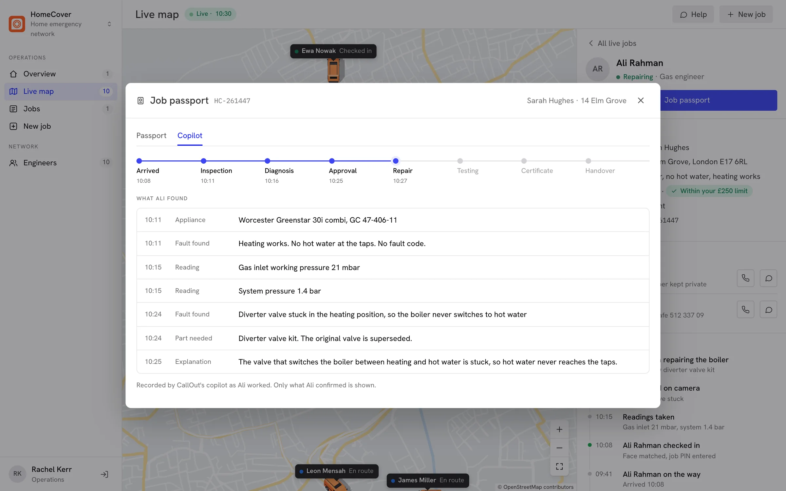This screenshot has width=786, height=491.
Task: Open the Jobs sidebar item
Action: [61, 109]
